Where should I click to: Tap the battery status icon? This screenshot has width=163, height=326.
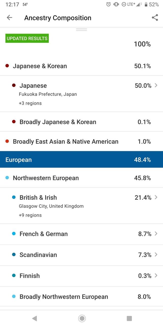pyautogui.click(x=146, y=4)
